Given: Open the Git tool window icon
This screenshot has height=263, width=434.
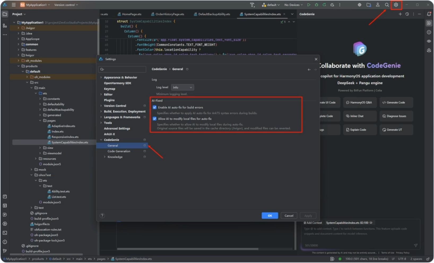Looking at the screenshot, I should click(5, 251).
